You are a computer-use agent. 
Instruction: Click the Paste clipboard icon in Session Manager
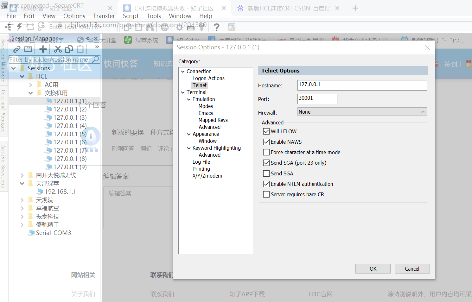[x=80, y=49]
